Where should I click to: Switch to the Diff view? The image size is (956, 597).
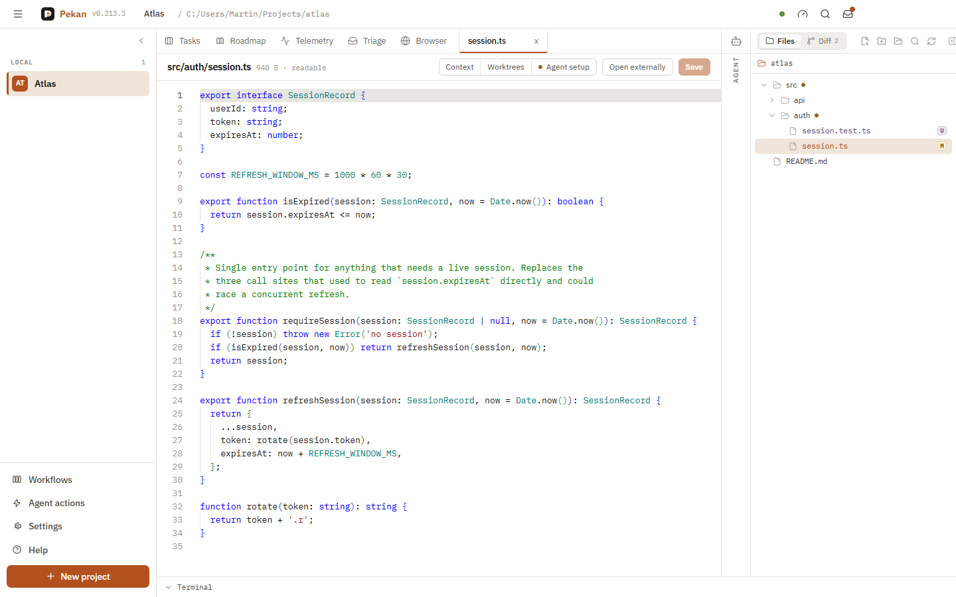tap(823, 41)
